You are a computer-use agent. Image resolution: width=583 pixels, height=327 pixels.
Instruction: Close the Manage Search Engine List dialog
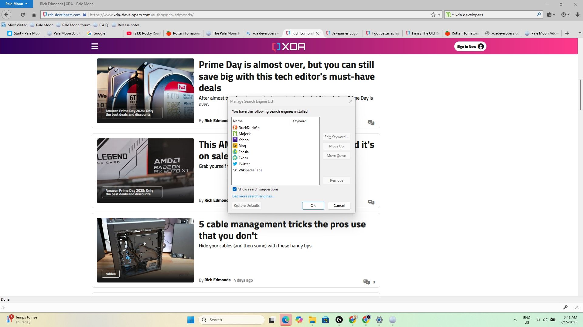pos(351,101)
